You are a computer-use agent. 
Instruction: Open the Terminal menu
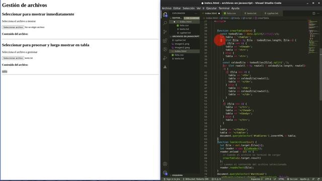224,8
